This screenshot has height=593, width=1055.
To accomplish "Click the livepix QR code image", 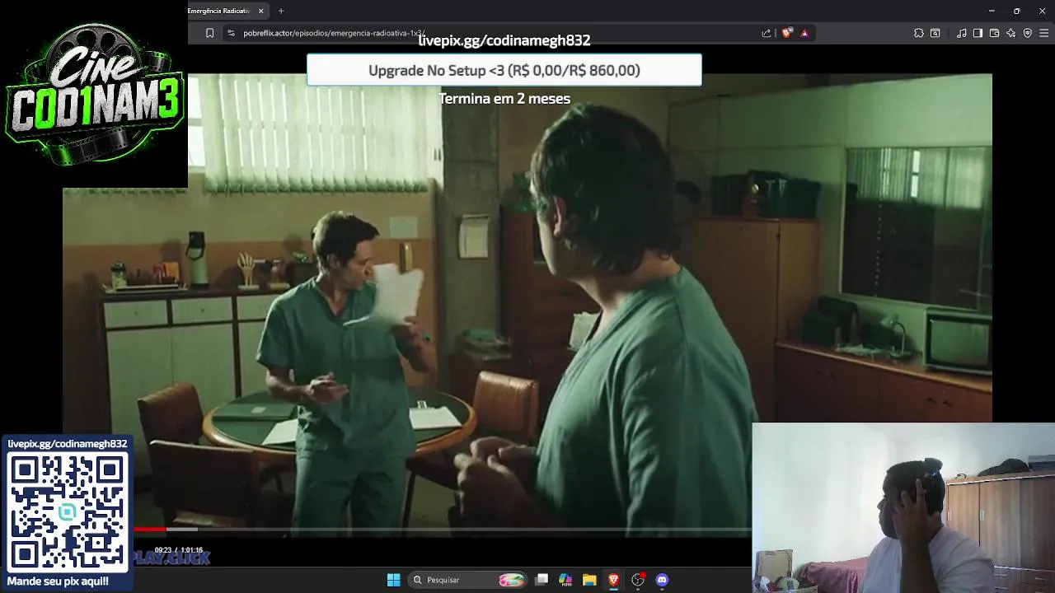I will (x=68, y=511).
